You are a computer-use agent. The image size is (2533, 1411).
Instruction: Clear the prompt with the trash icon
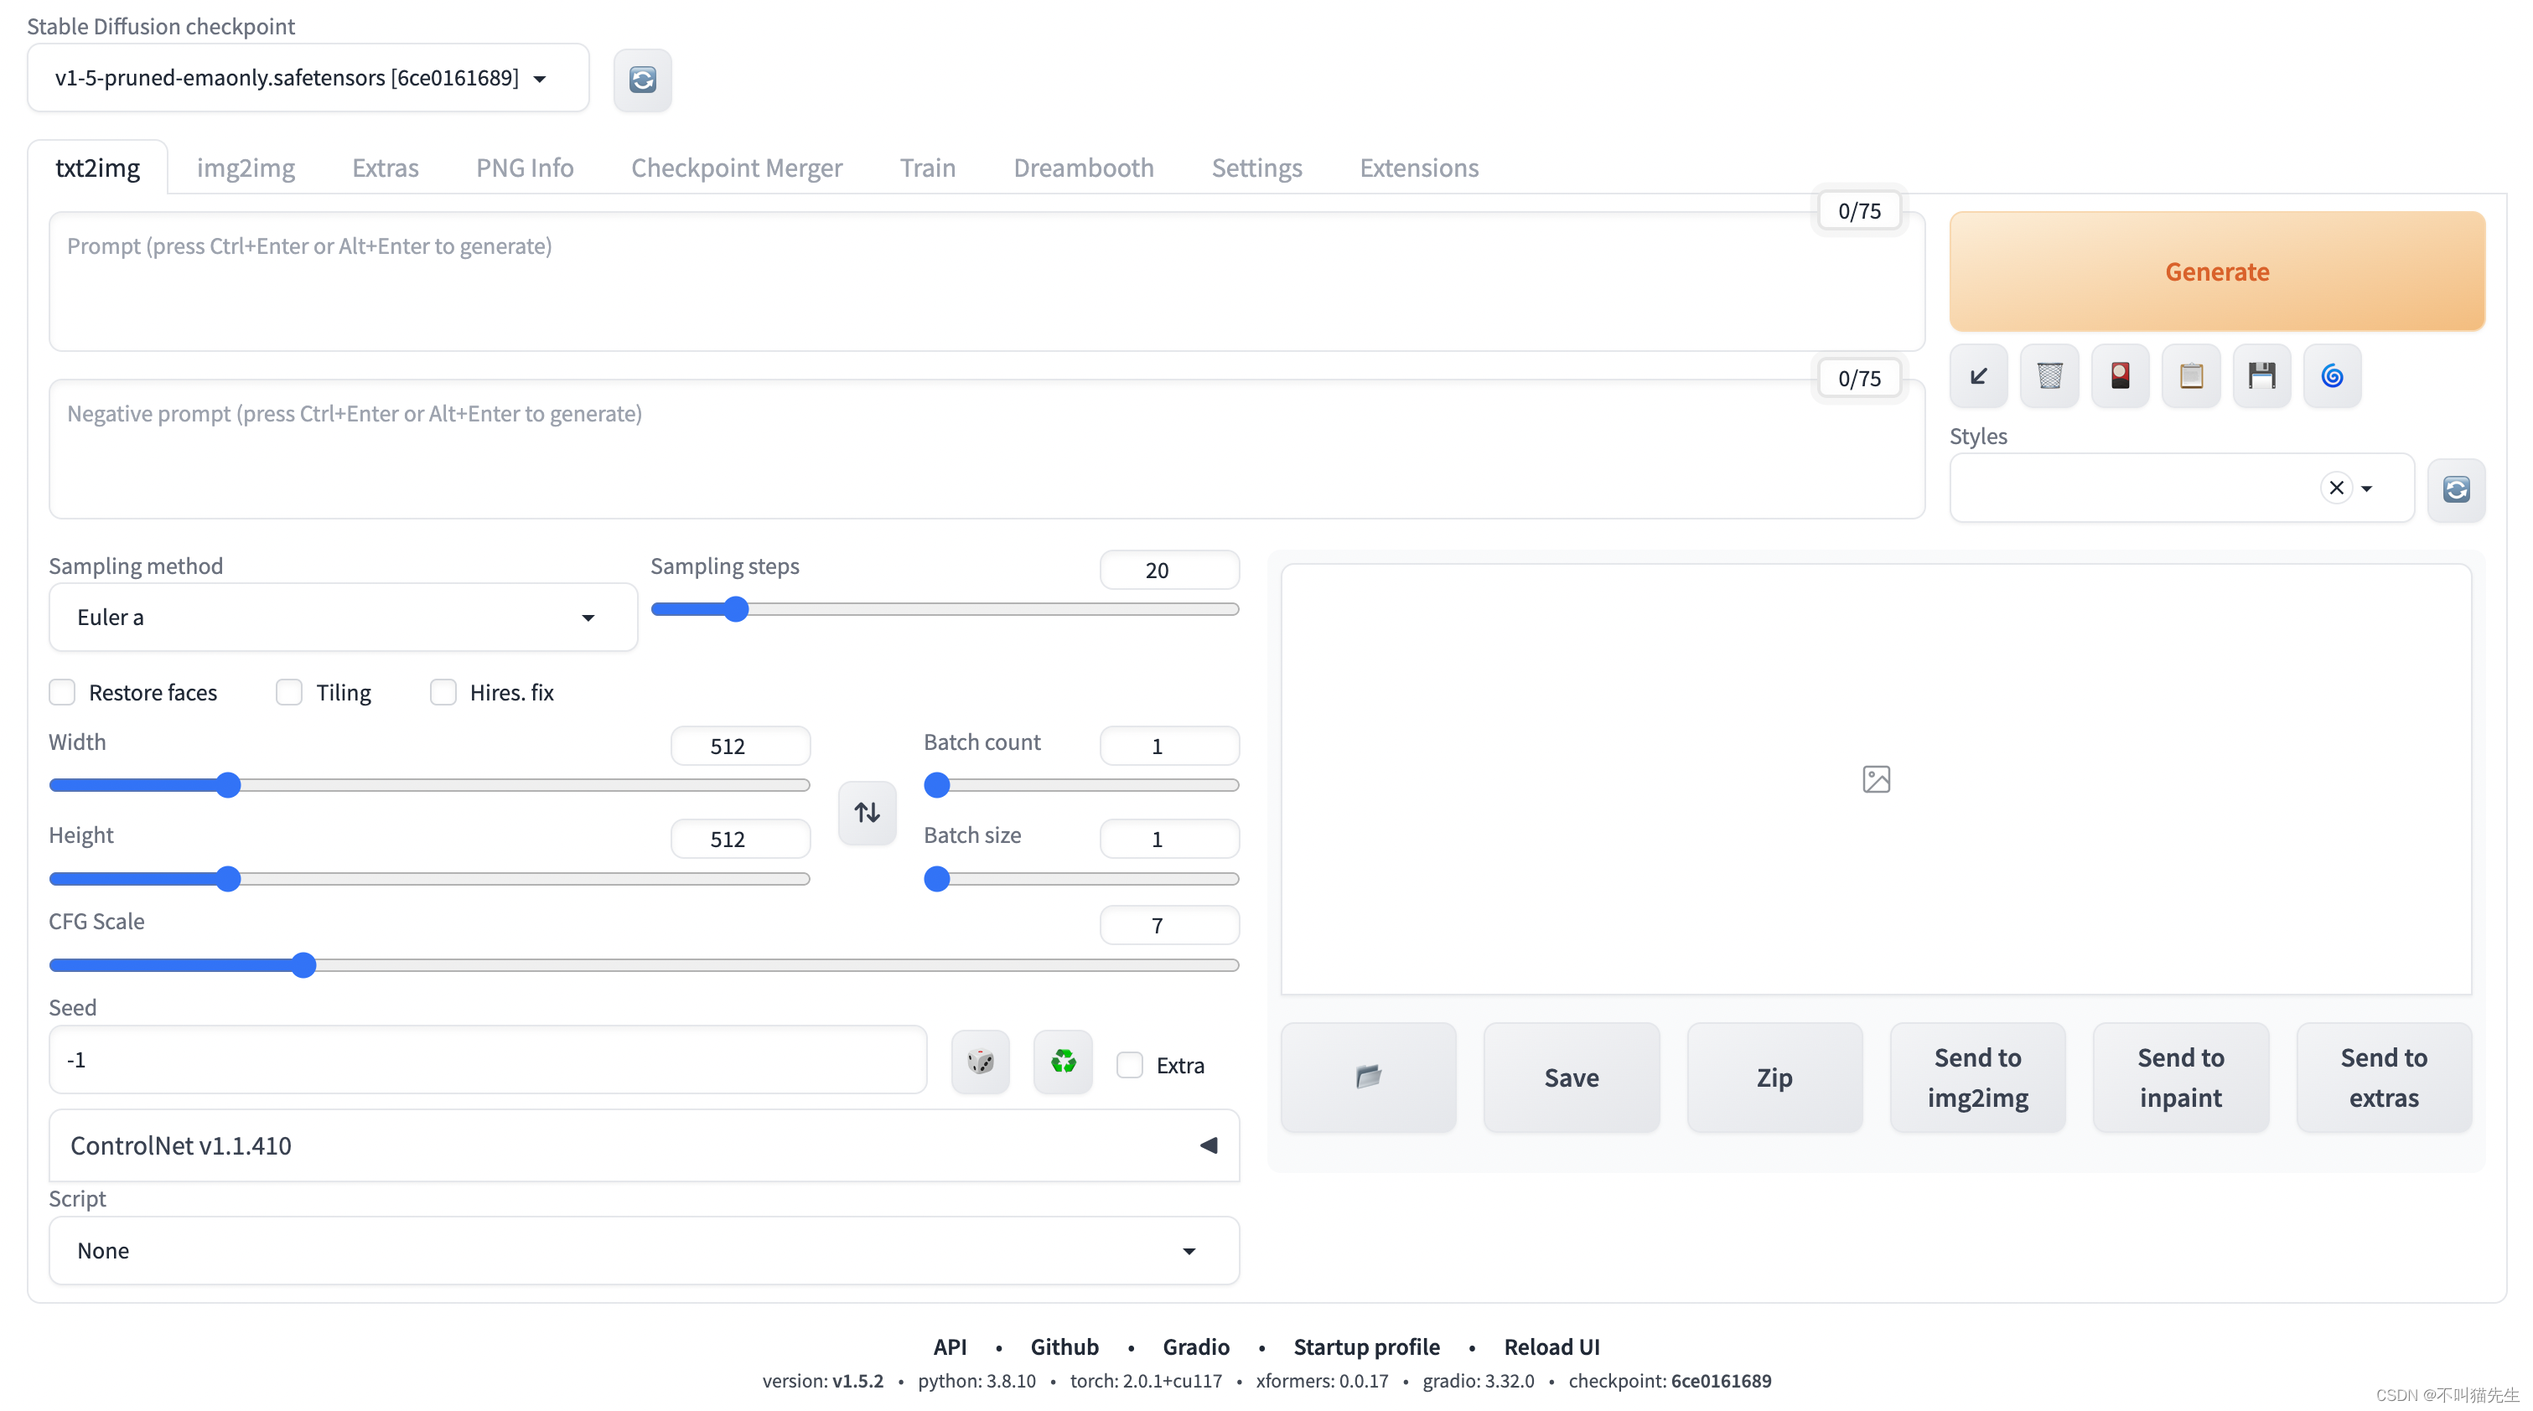tap(2049, 375)
